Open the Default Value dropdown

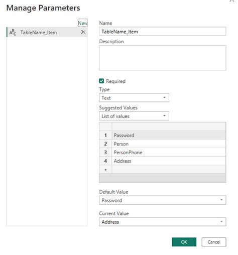pyautogui.click(x=162, y=200)
